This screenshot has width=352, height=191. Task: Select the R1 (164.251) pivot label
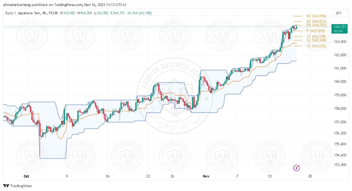(316, 25)
